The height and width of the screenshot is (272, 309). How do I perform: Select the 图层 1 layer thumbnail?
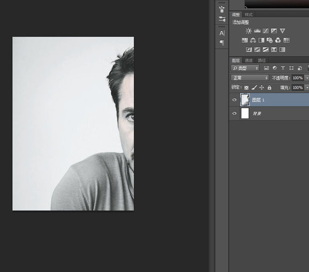point(245,100)
